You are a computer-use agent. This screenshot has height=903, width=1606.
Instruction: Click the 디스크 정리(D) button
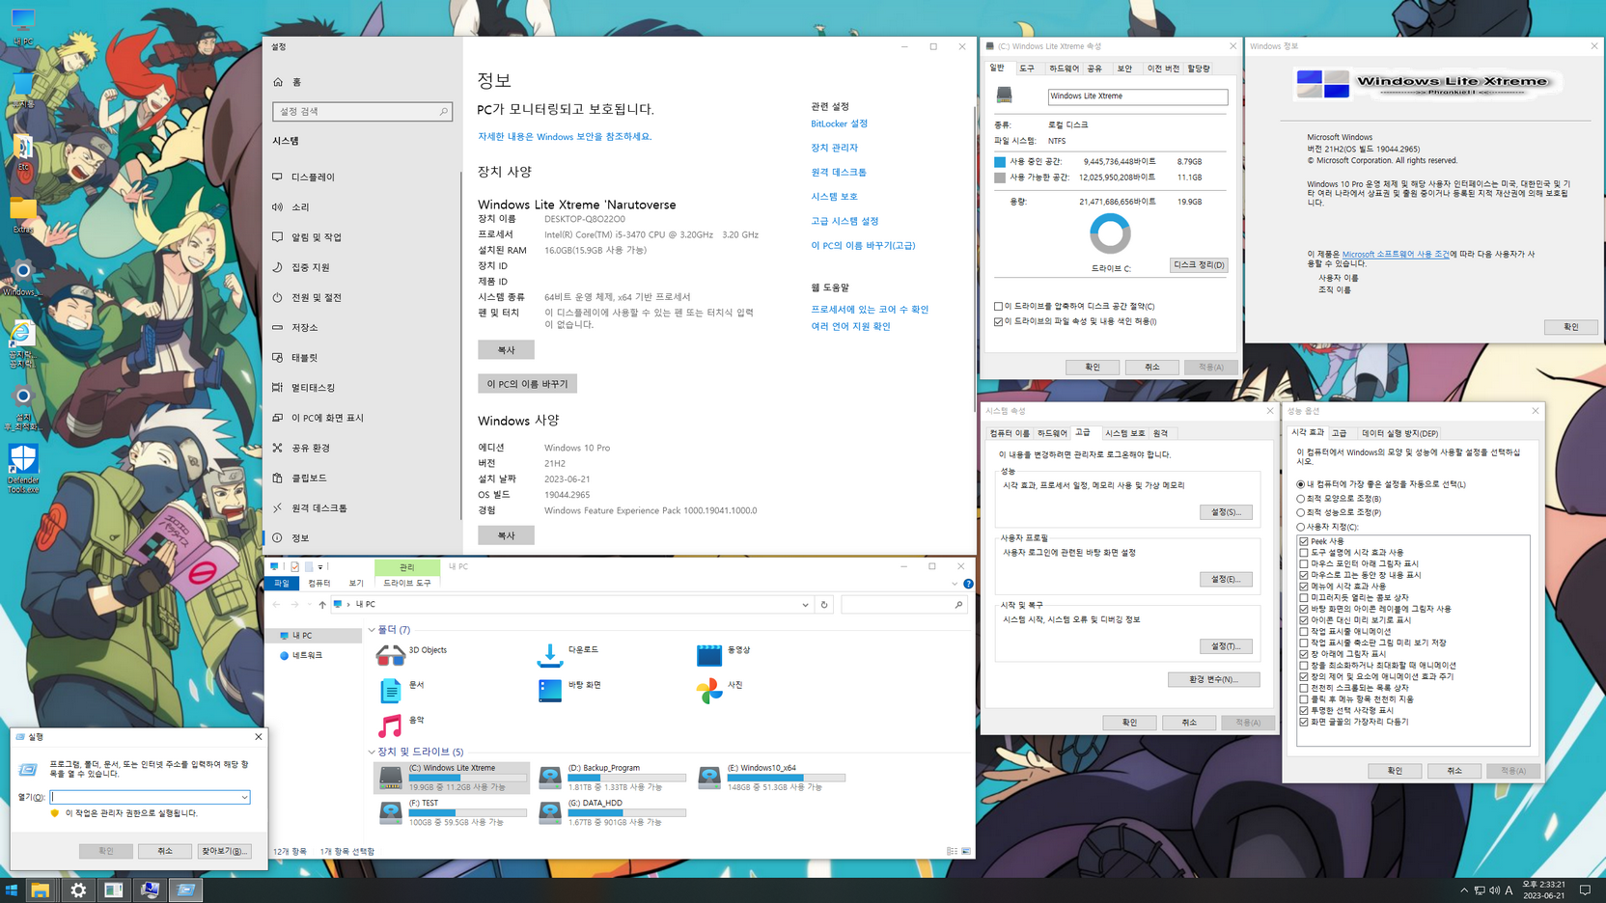[1199, 264]
